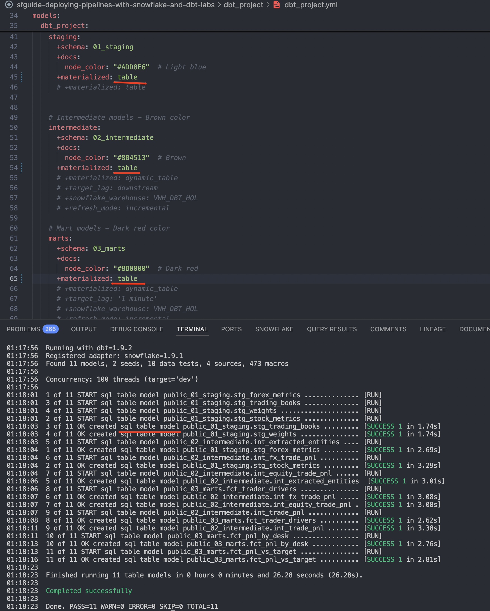490x611 pixels.
Task: Switch to the DEBUG CONSOLE tab
Action: pos(136,329)
